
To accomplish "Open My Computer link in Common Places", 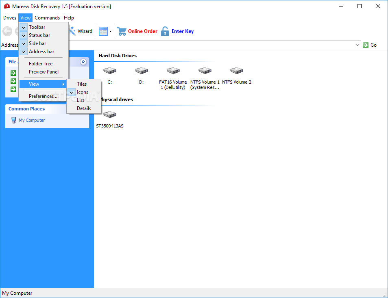I will [32, 120].
